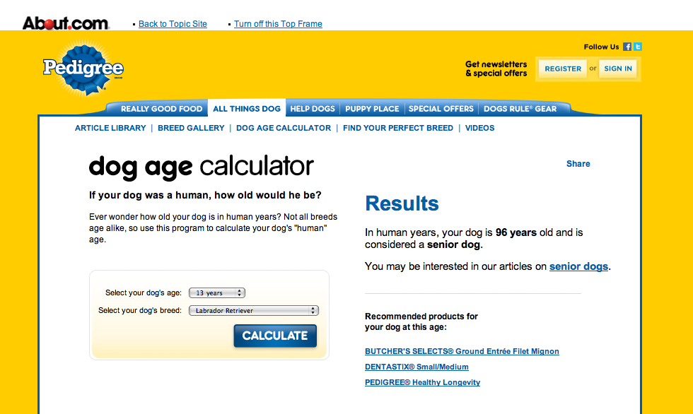The height and width of the screenshot is (414, 693).
Task: Open the dog's age dropdown
Action: point(217,293)
